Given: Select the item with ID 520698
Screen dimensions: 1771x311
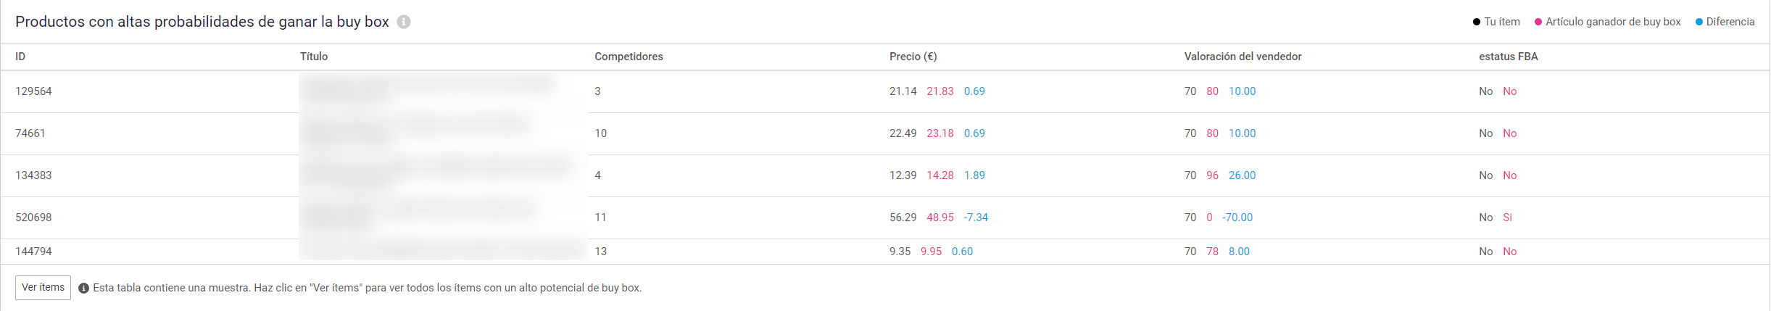Looking at the screenshot, I should 33,217.
